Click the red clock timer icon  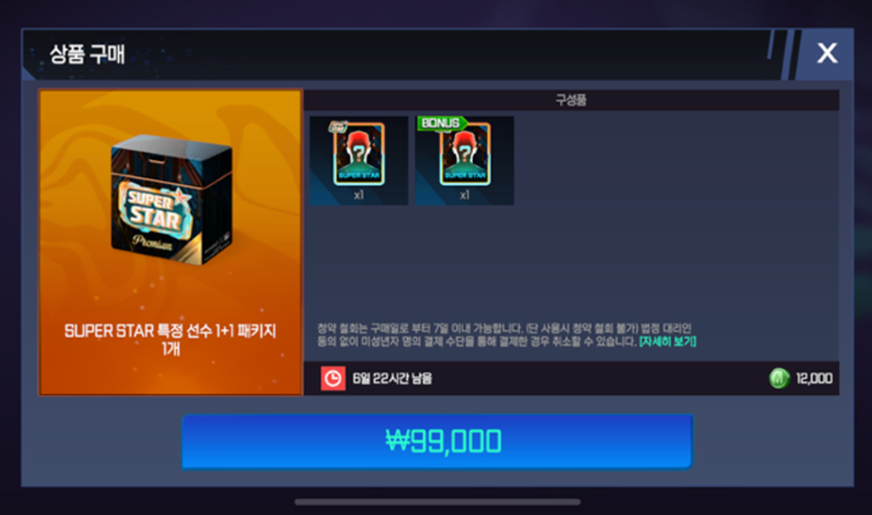tap(333, 379)
